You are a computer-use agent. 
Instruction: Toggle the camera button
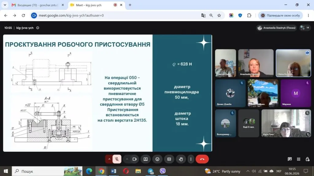135,159
